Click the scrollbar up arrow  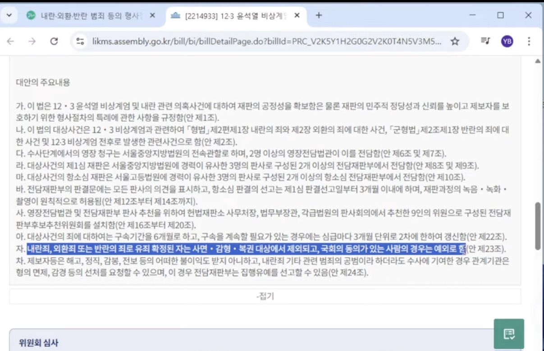(x=537, y=61)
